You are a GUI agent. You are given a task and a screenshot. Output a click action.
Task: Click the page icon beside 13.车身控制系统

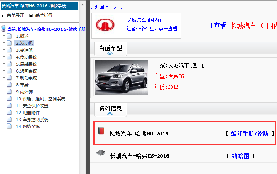point(9,120)
